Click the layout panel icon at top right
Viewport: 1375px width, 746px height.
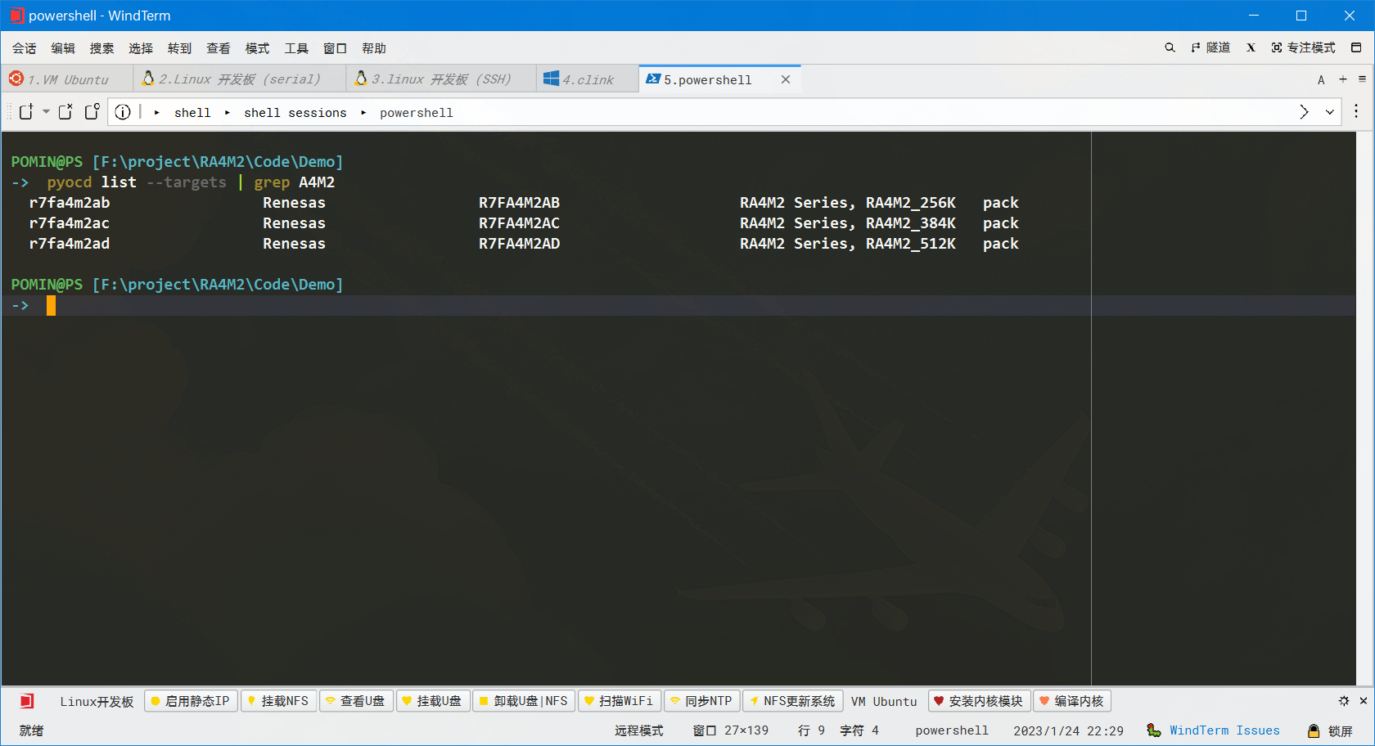click(1356, 47)
